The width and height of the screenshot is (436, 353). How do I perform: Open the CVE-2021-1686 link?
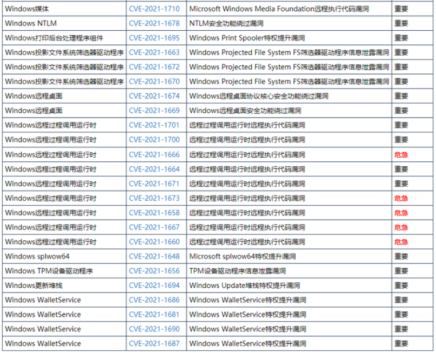pyautogui.click(x=155, y=300)
